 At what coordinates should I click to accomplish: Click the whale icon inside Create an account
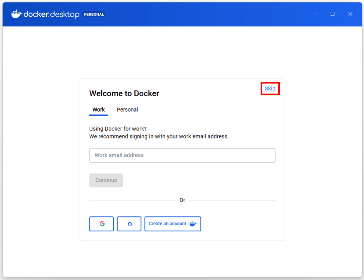pyautogui.click(x=193, y=224)
